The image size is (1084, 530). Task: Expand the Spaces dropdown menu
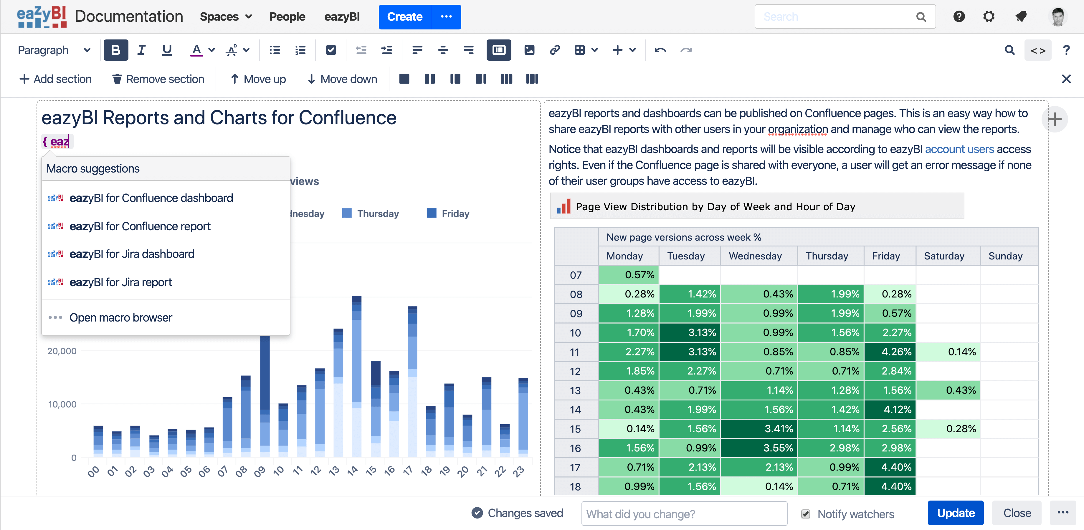(x=226, y=17)
